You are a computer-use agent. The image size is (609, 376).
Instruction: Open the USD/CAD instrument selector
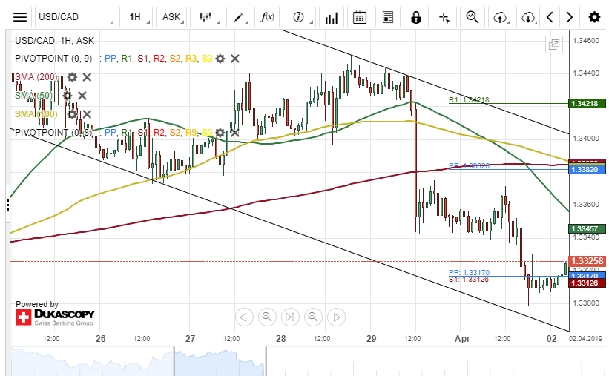point(75,17)
